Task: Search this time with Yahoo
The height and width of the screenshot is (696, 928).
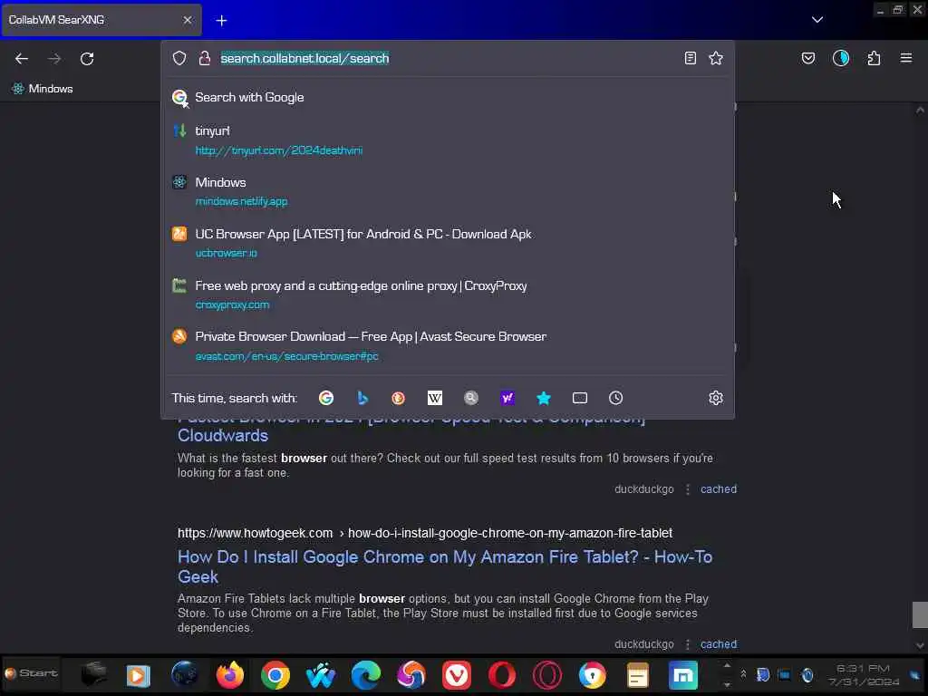Action: pyautogui.click(x=507, y=398)
